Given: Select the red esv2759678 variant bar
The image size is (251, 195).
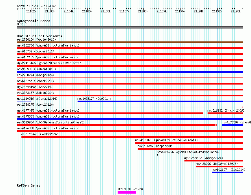Looking at the screenshot, I should [x=132, y=137].
